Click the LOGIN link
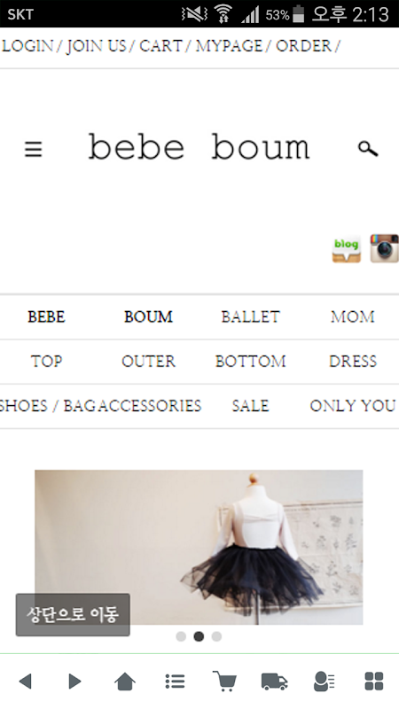The image size is (399, 709). click(27, 46)
